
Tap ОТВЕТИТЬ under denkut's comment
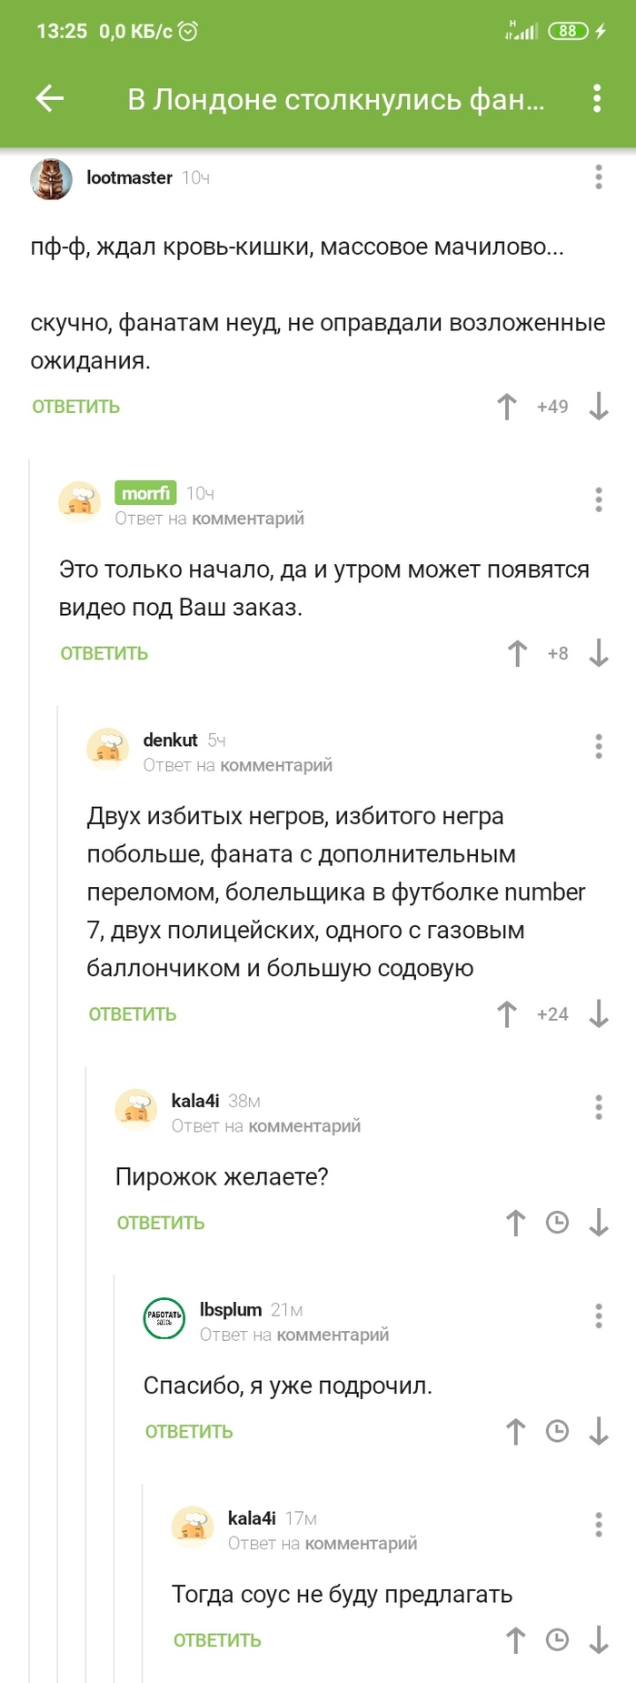[x=133, y=1014]
